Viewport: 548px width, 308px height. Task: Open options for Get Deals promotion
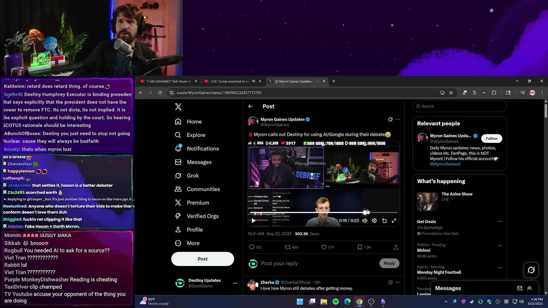coord(499,222)
